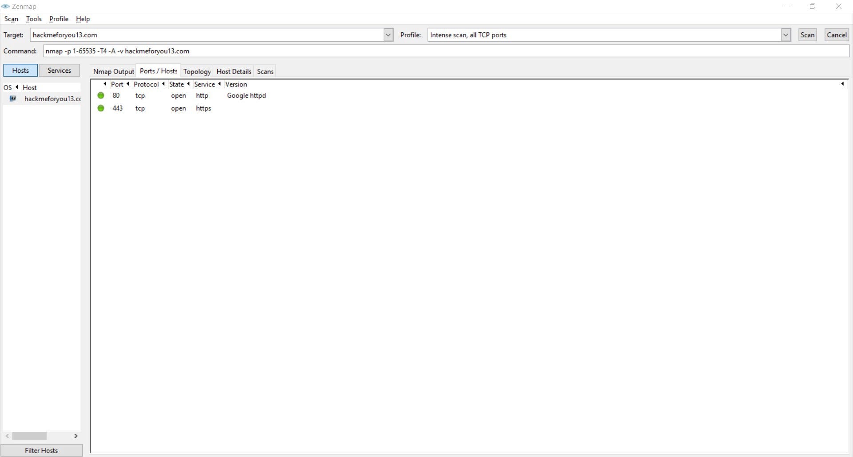Open the Tools menu
Viewport: 853px width, 457px height.
click(34, 19)
